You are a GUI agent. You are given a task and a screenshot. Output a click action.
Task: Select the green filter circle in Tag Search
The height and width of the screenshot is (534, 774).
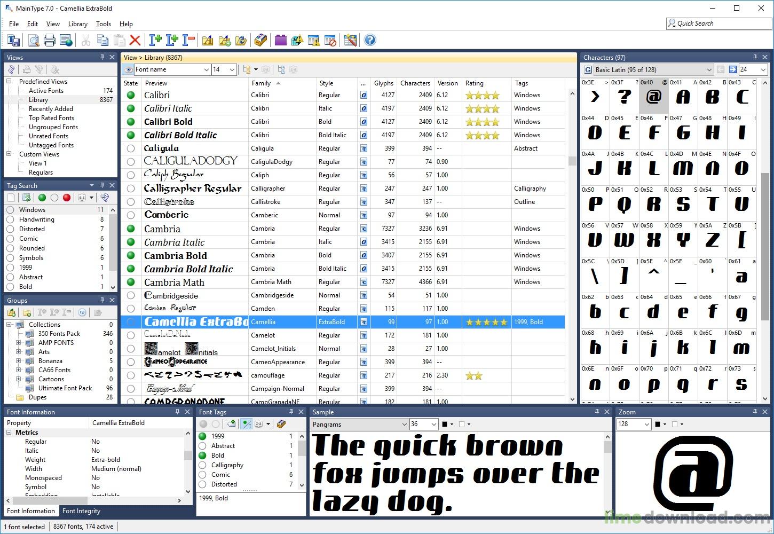point(42,198)
